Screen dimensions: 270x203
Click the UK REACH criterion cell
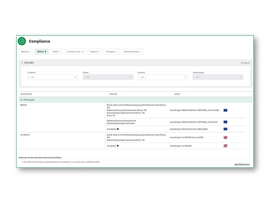[25, 135]
